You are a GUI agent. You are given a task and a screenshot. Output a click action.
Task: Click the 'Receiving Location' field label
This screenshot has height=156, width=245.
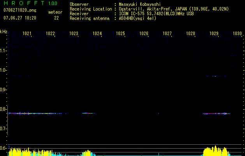coord(91,9)
